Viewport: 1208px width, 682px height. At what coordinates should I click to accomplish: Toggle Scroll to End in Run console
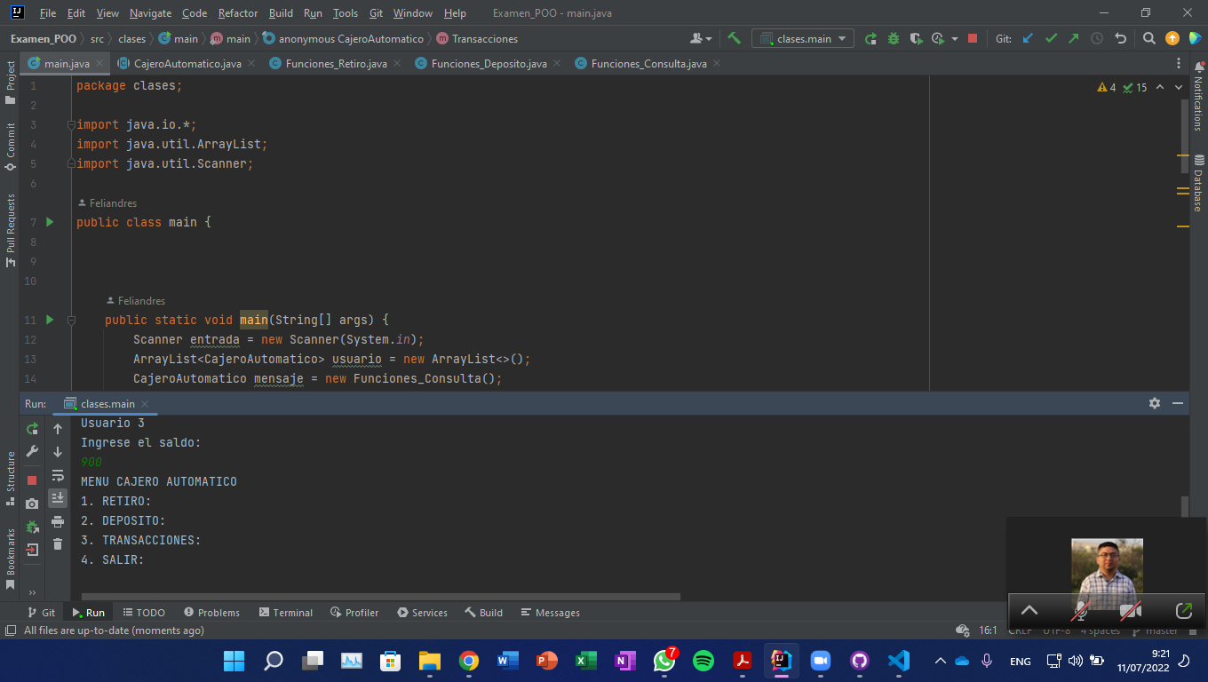[x=58, y=498]
